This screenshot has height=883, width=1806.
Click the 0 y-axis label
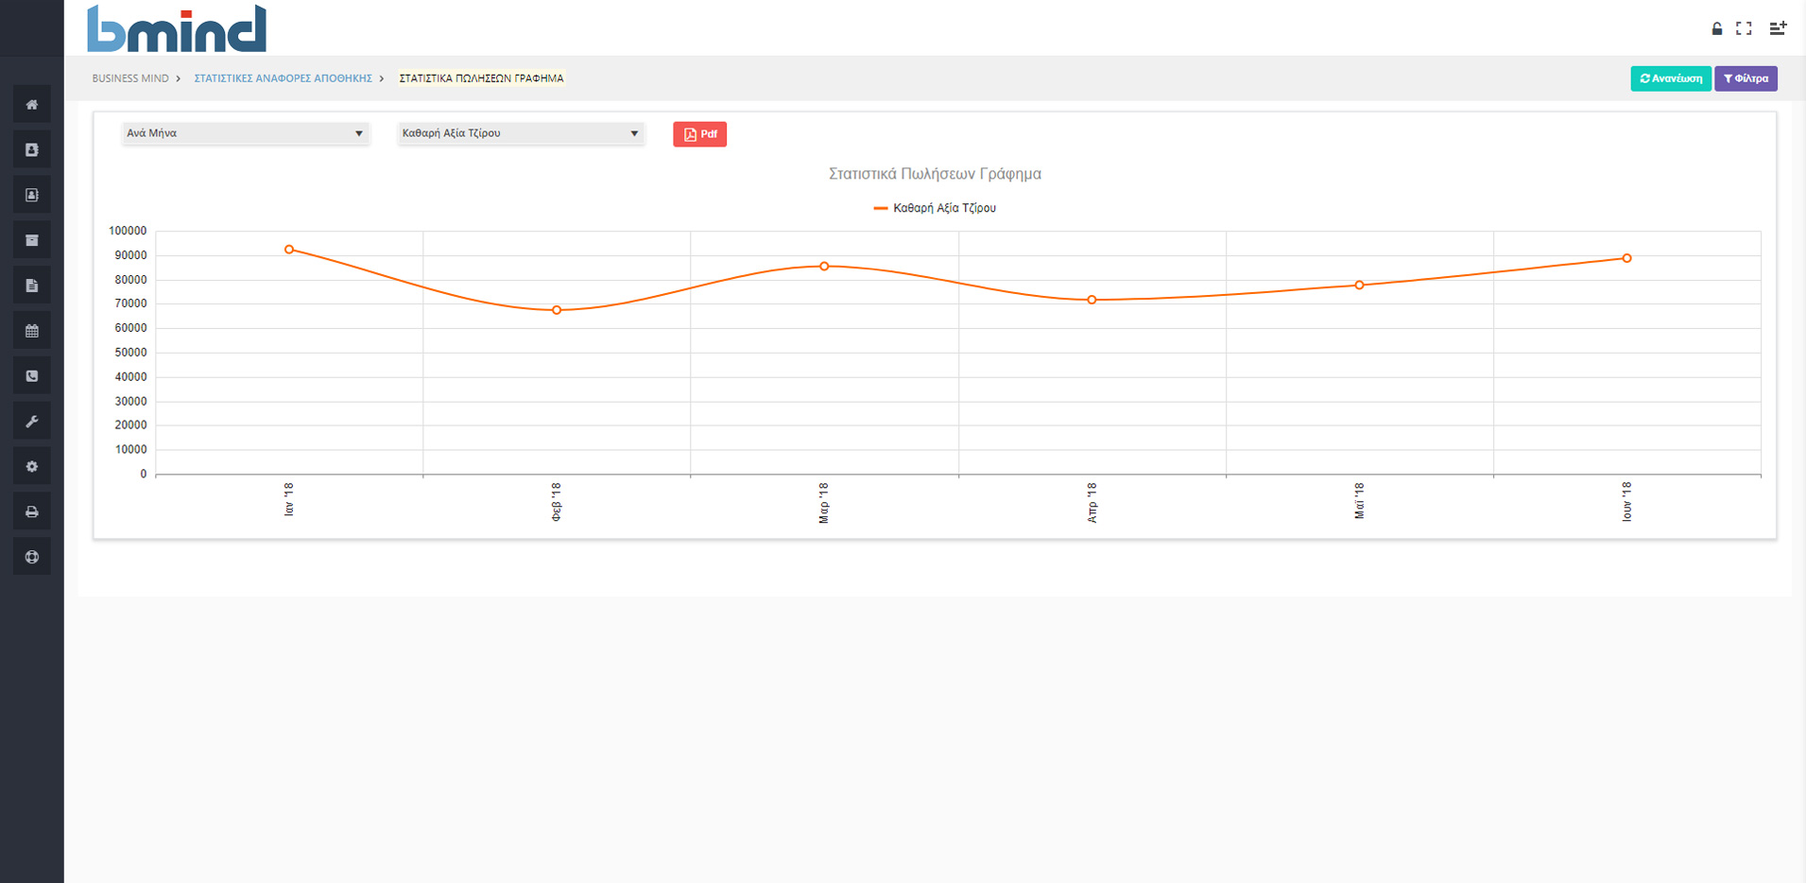pos(144,475)
